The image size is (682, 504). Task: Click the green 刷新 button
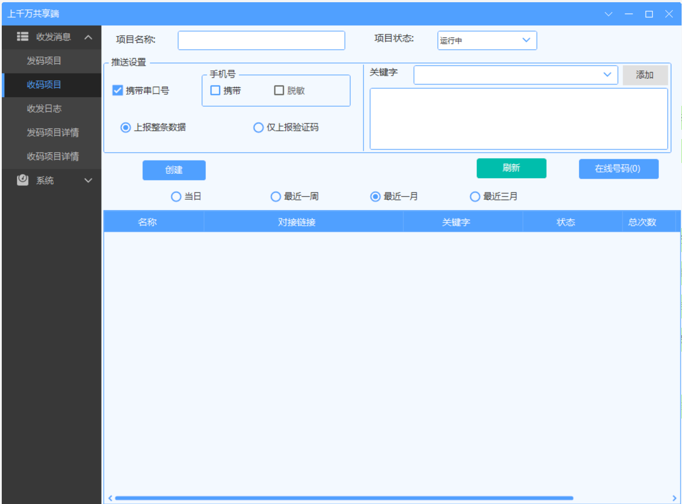511,168
